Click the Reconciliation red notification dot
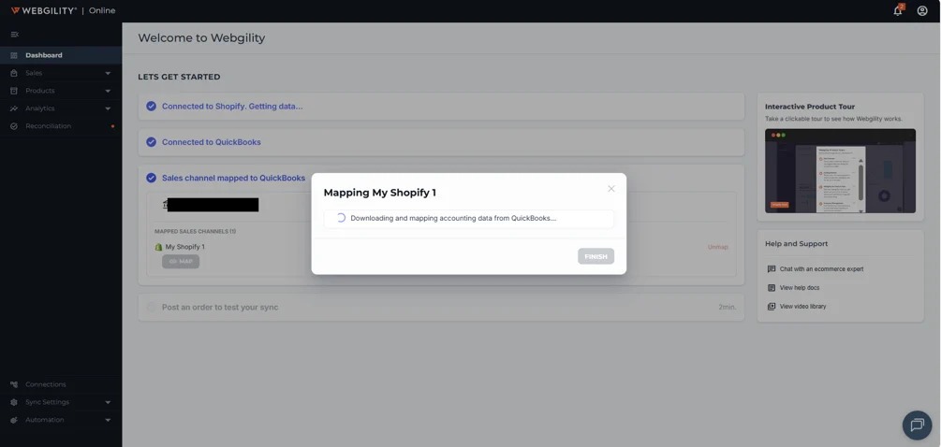941x447 pixels. pyautogui.click(x=112, y=126)
